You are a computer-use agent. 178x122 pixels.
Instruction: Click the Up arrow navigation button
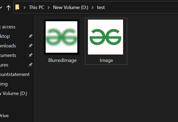pyautogui.click(x=9, y=8)
